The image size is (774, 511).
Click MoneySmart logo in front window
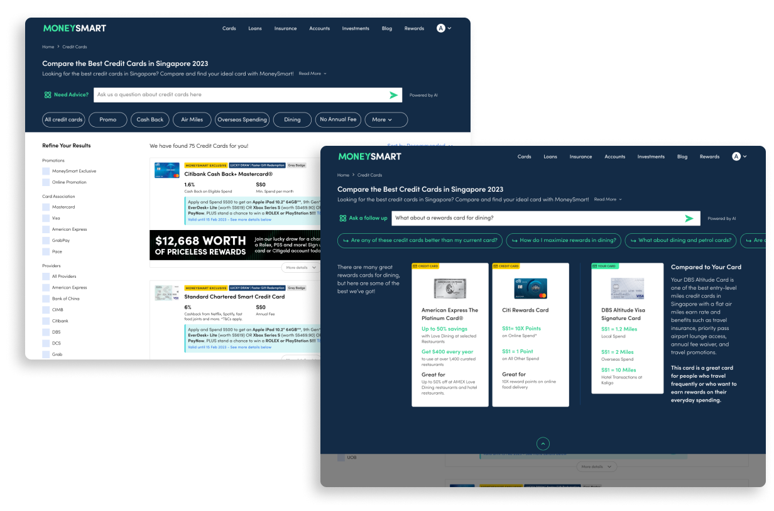click(369, 157)
